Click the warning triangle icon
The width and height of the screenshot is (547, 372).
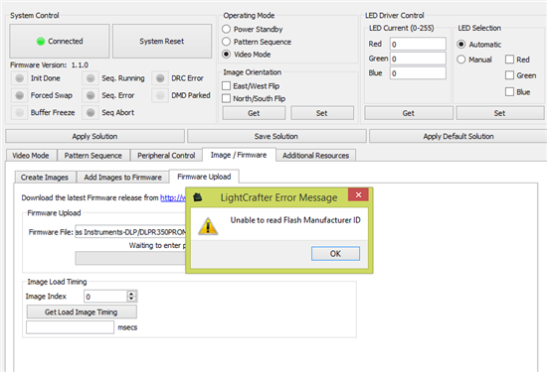tap(208, 226)
